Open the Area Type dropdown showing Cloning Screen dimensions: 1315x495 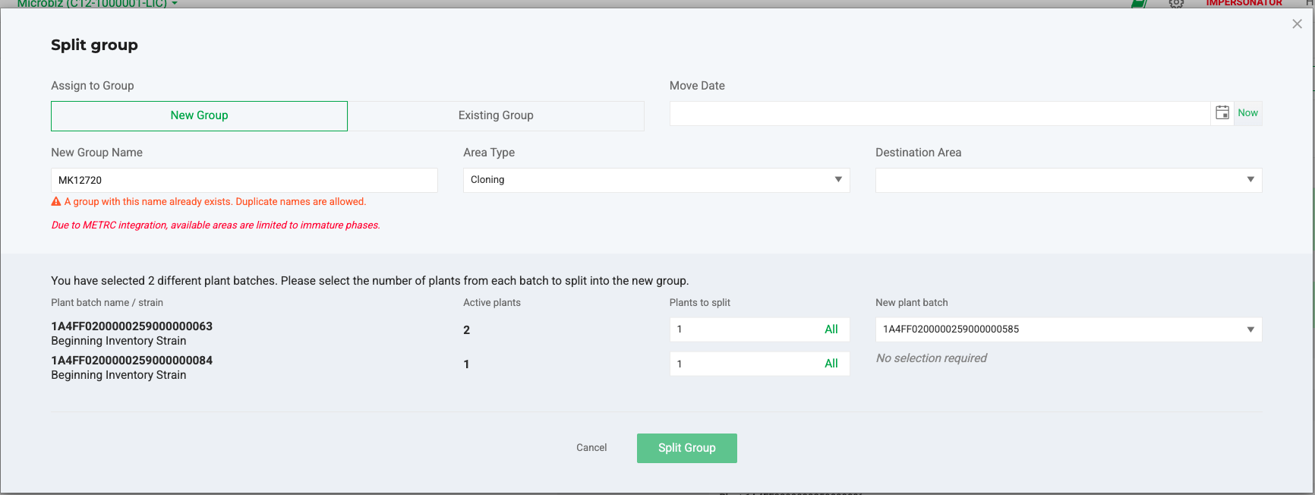pos(656,180)
